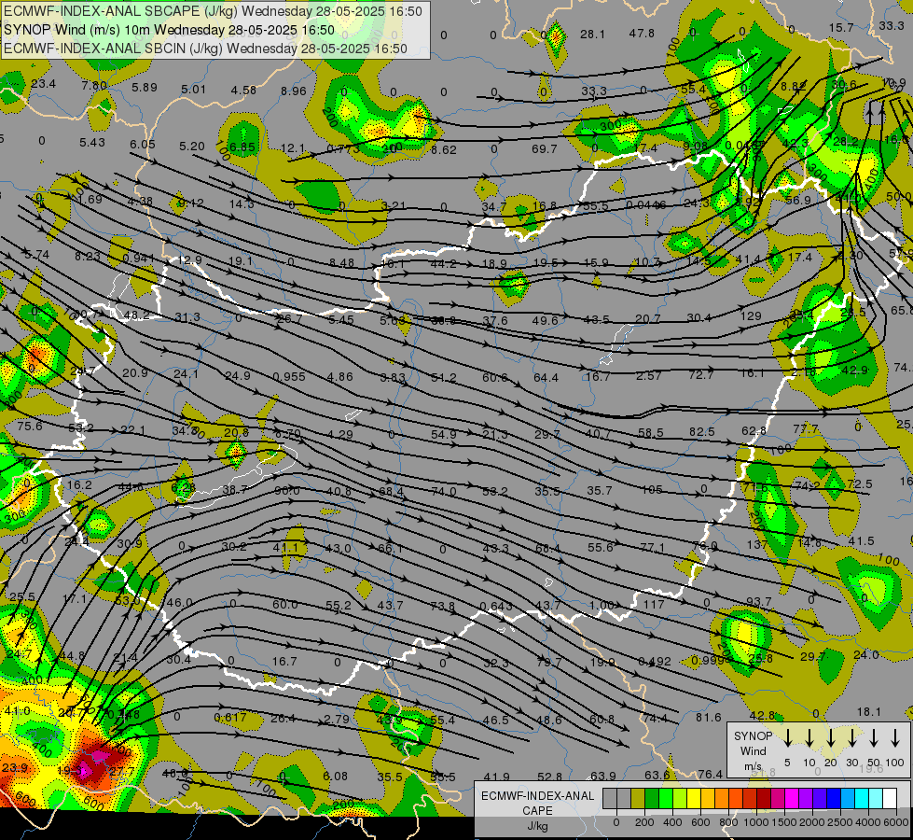Click the wind arrow above the 50 m/s label
This screenshot has width=913, height=840.
(x=874, y=738)
